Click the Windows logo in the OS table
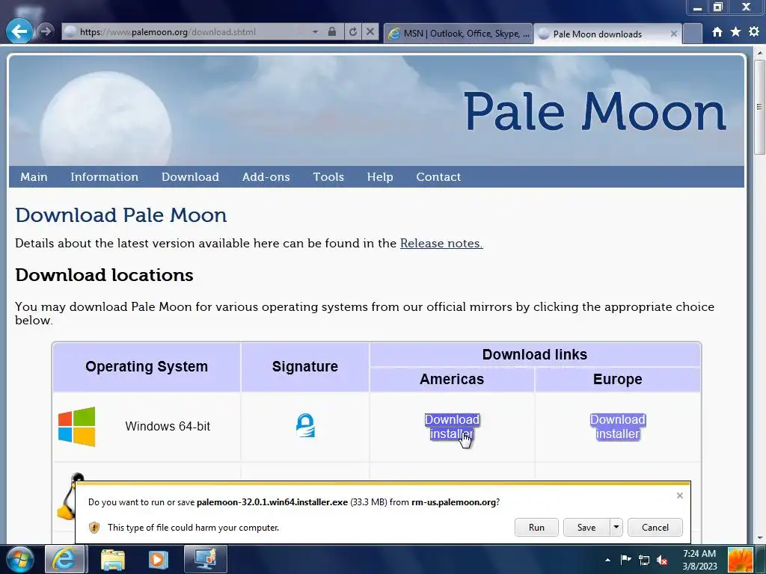This screenshot has width=766, height=574. pyautogui.click(x=77, y=427)
